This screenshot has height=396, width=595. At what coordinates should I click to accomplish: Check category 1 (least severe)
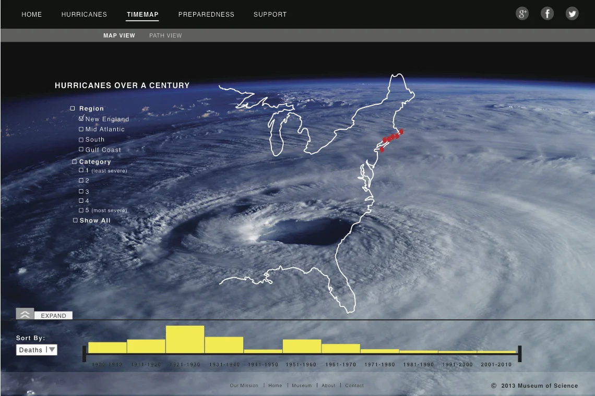pyautogui.click(x=81, y=170)
